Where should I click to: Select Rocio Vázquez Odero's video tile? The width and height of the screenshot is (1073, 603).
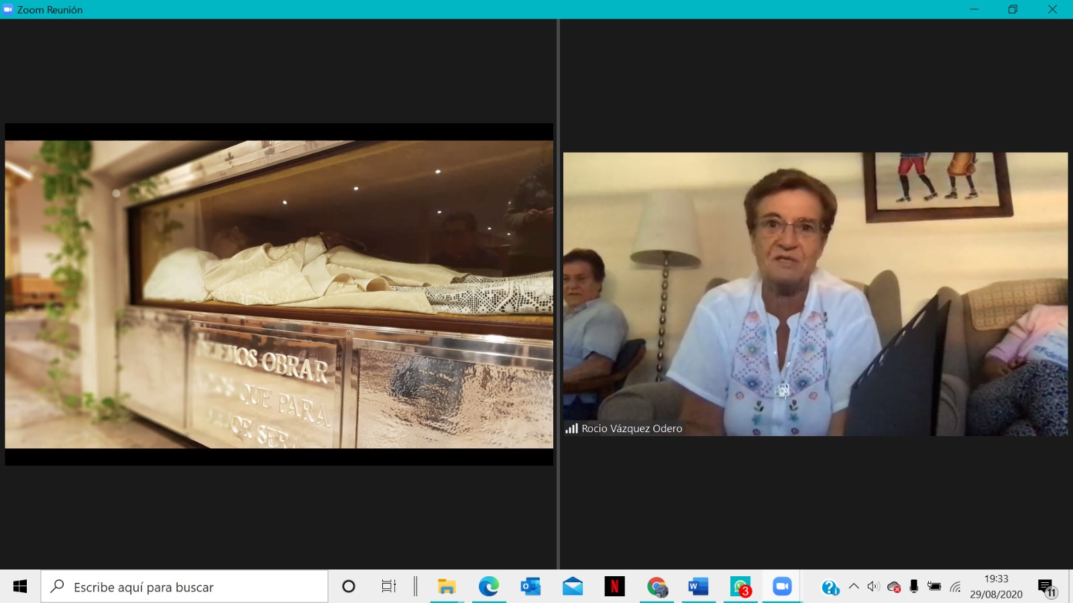click(815, 294)
